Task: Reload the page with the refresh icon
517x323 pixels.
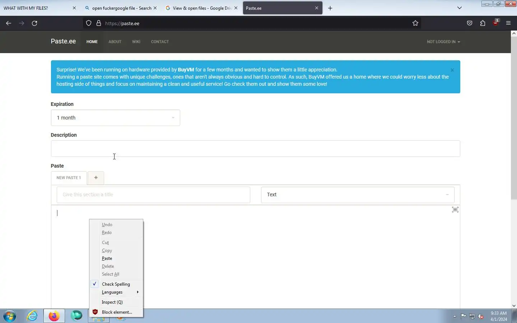Action: coord(34,23)
